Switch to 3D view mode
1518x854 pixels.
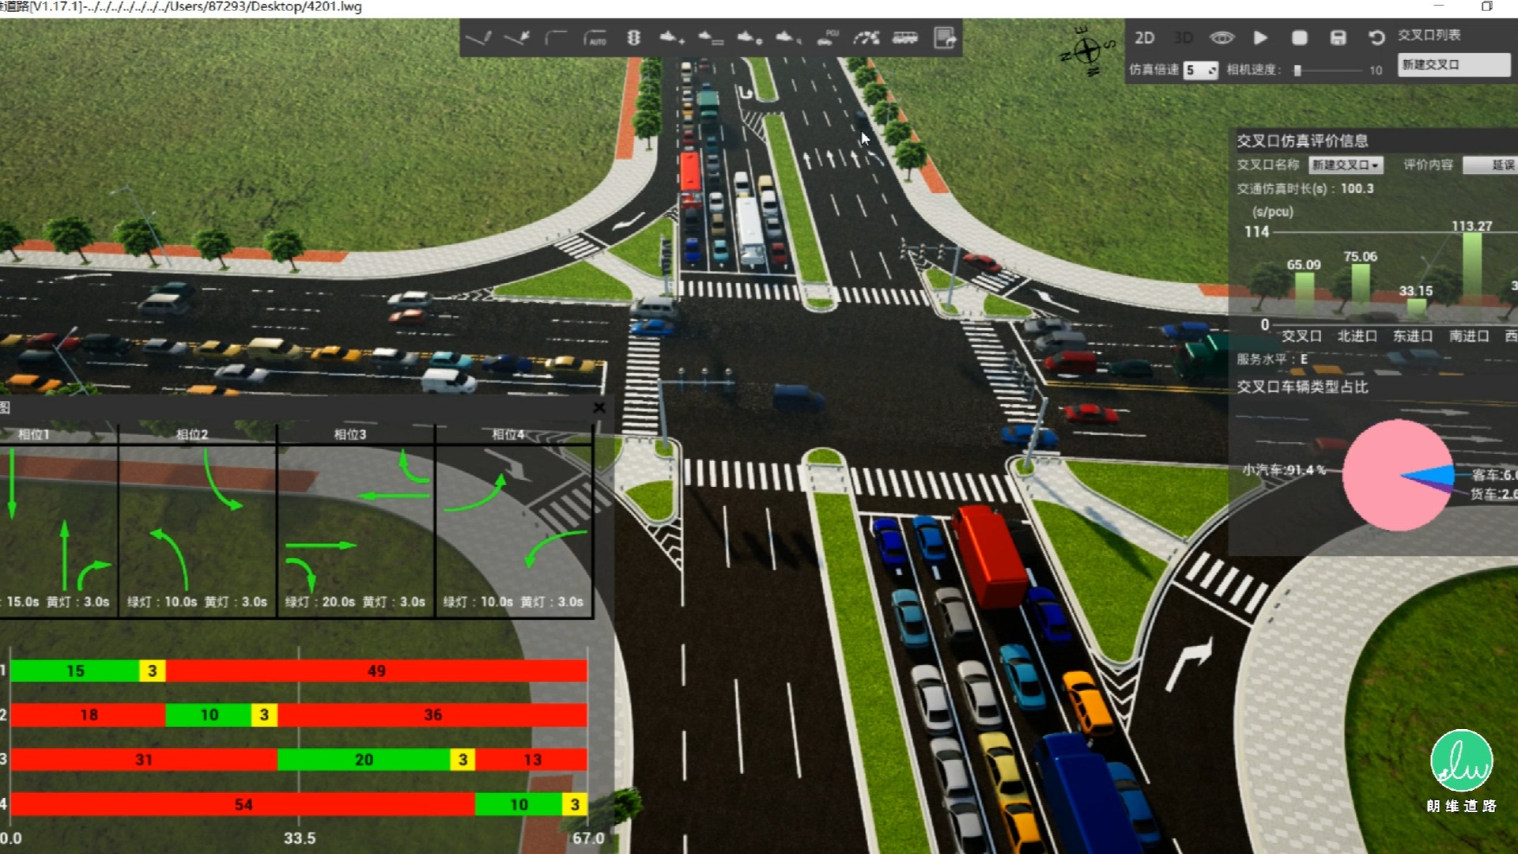1183,37
